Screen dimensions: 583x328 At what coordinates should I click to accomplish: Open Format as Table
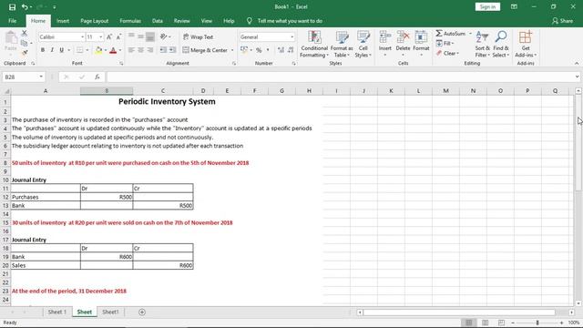tap(342, 45)
